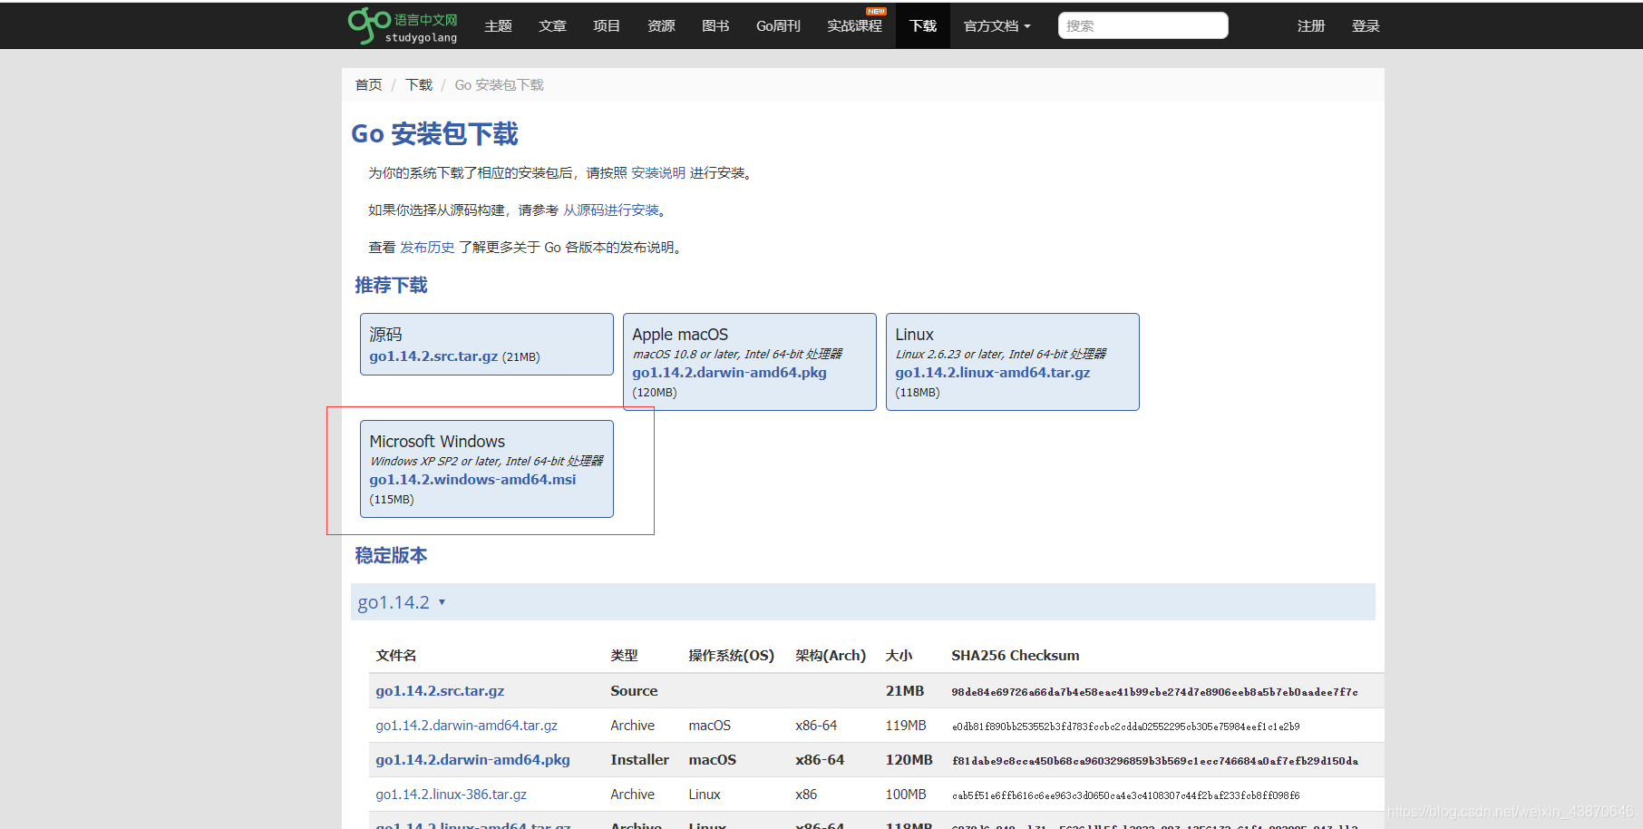Screen dimensions: 1643x829
Task: Click the Installer type cell for darwin pkg
Action: [640, 760]
